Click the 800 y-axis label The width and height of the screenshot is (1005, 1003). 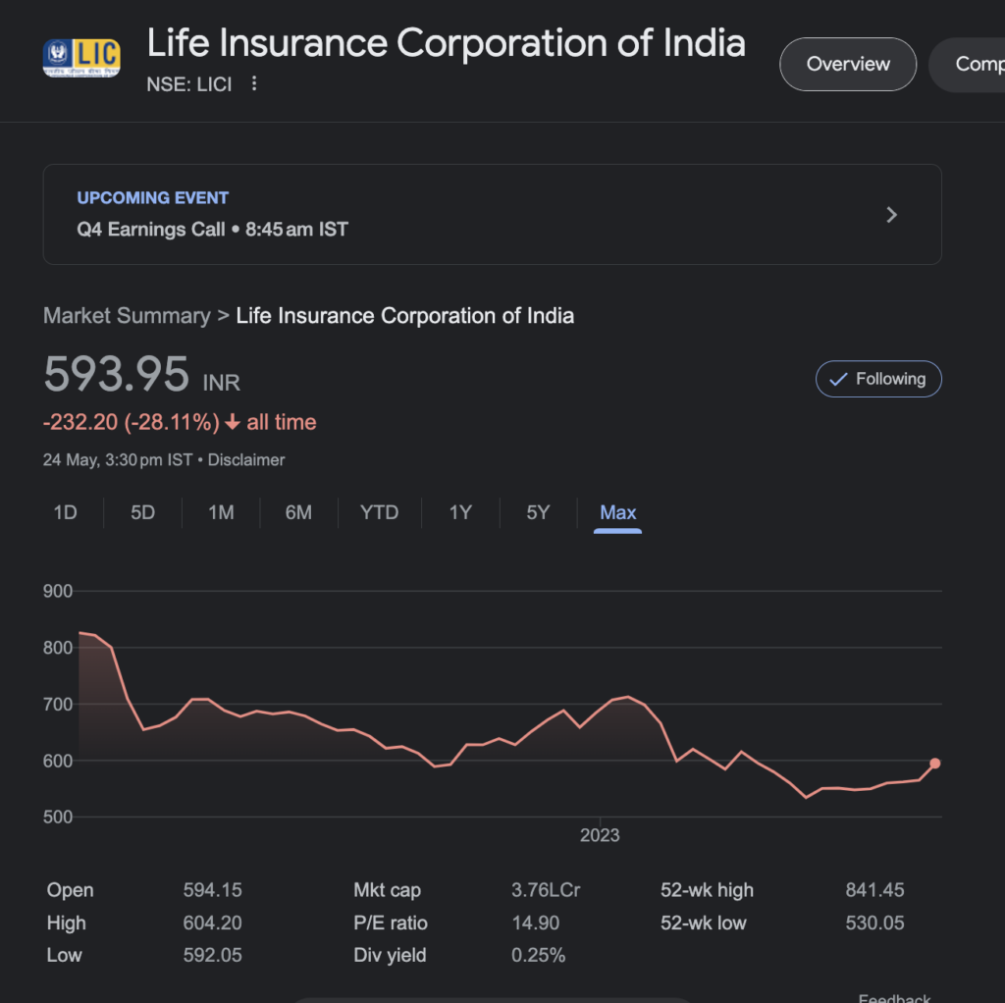coord(58,648)
